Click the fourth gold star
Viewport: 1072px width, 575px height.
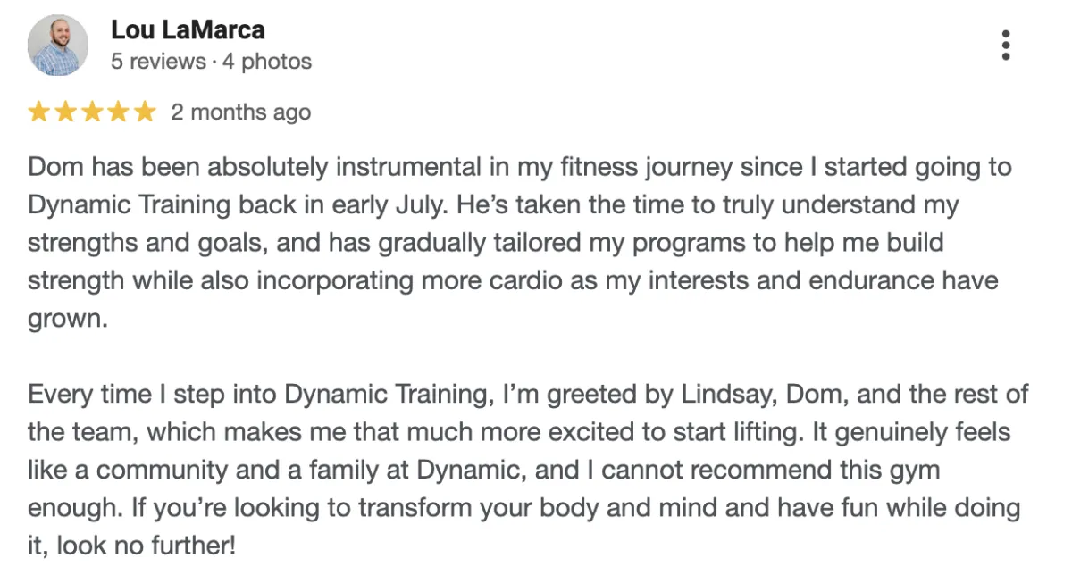click(118, 112)
